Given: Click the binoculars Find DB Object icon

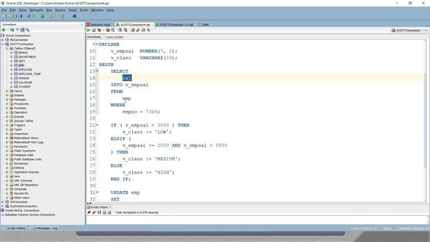Looking at the screenshot, I should point(75,16).
